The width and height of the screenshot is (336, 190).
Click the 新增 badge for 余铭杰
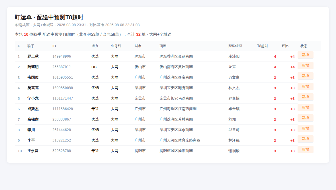click(305, 118)
